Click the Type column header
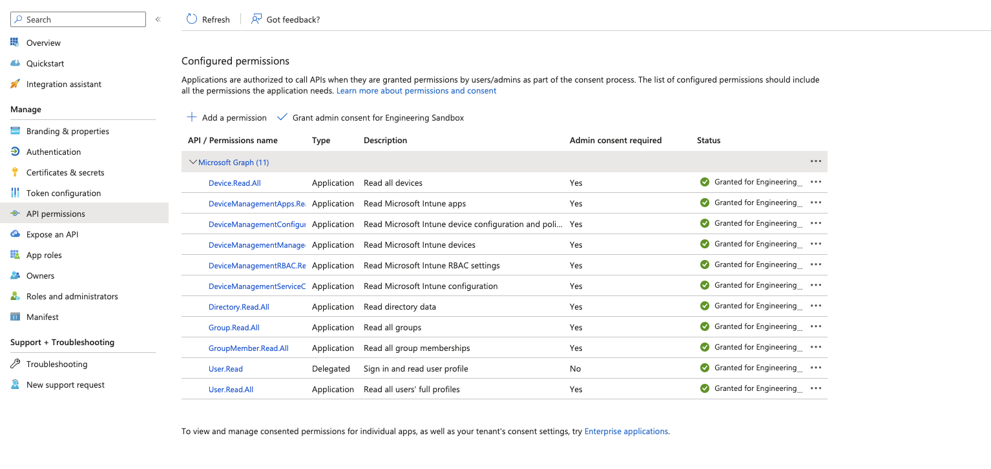 [x=321, y=140]
